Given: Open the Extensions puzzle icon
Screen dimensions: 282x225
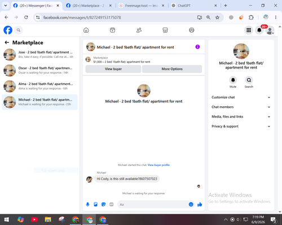Looking at the screenshot, I should (251, 17).
